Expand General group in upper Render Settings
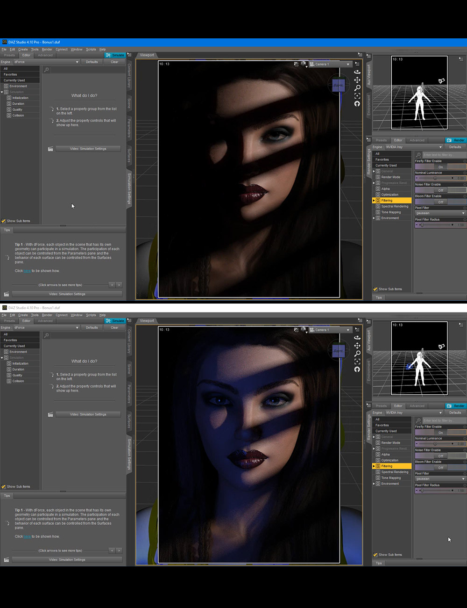This screenshot has height=608, width=467. click(374, 171)
